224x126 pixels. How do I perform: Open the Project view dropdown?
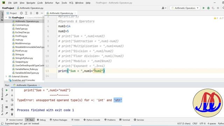pyautogui.click(x=12, y=13)
